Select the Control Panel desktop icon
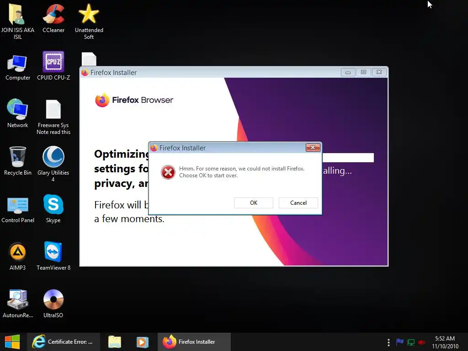Screen dimensions: 468x351 click(18, 210)
